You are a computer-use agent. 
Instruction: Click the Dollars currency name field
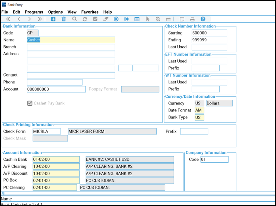click(219, 103)
